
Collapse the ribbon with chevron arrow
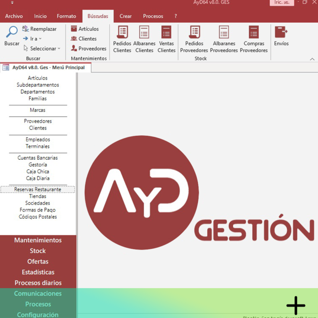312,59
